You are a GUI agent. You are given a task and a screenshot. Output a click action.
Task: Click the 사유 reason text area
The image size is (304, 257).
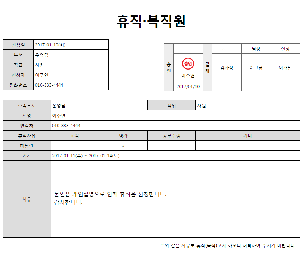175,199
